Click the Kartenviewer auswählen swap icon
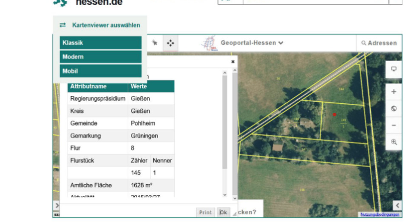Image resolution: width=408 pixels, height=222 pixels. [x=63, y=25]
